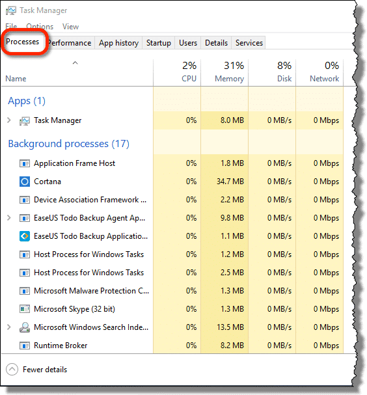Click Task Manager's 8.0 MB memory value
The image size is (367, 395).
pos(232,120)
